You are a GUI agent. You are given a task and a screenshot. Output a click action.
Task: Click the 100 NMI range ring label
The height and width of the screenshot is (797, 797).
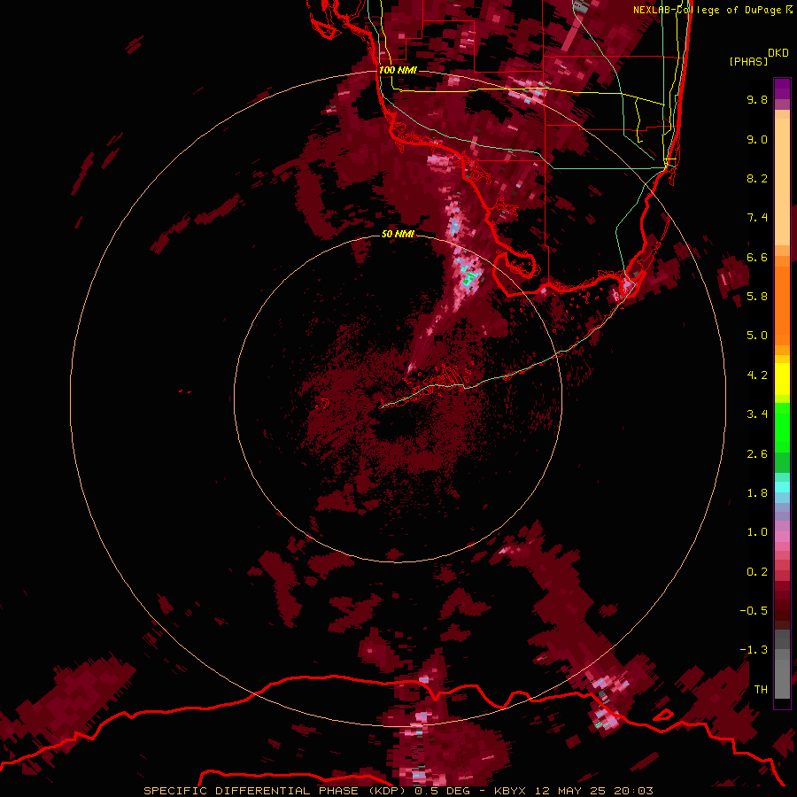(398, 70)
